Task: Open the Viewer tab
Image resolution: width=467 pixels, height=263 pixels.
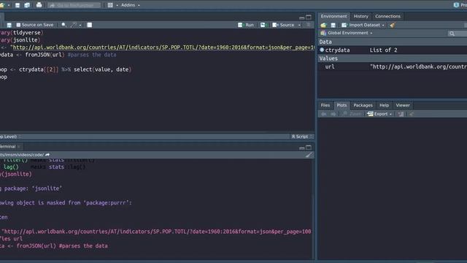Action: point(403,105)
